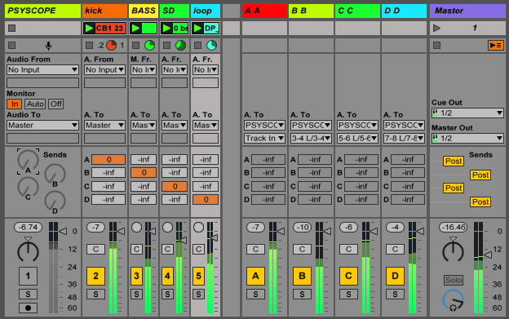Click Send C knob on PSYSCOPE
The image size is (509, 319).
[x=28, y=188]
